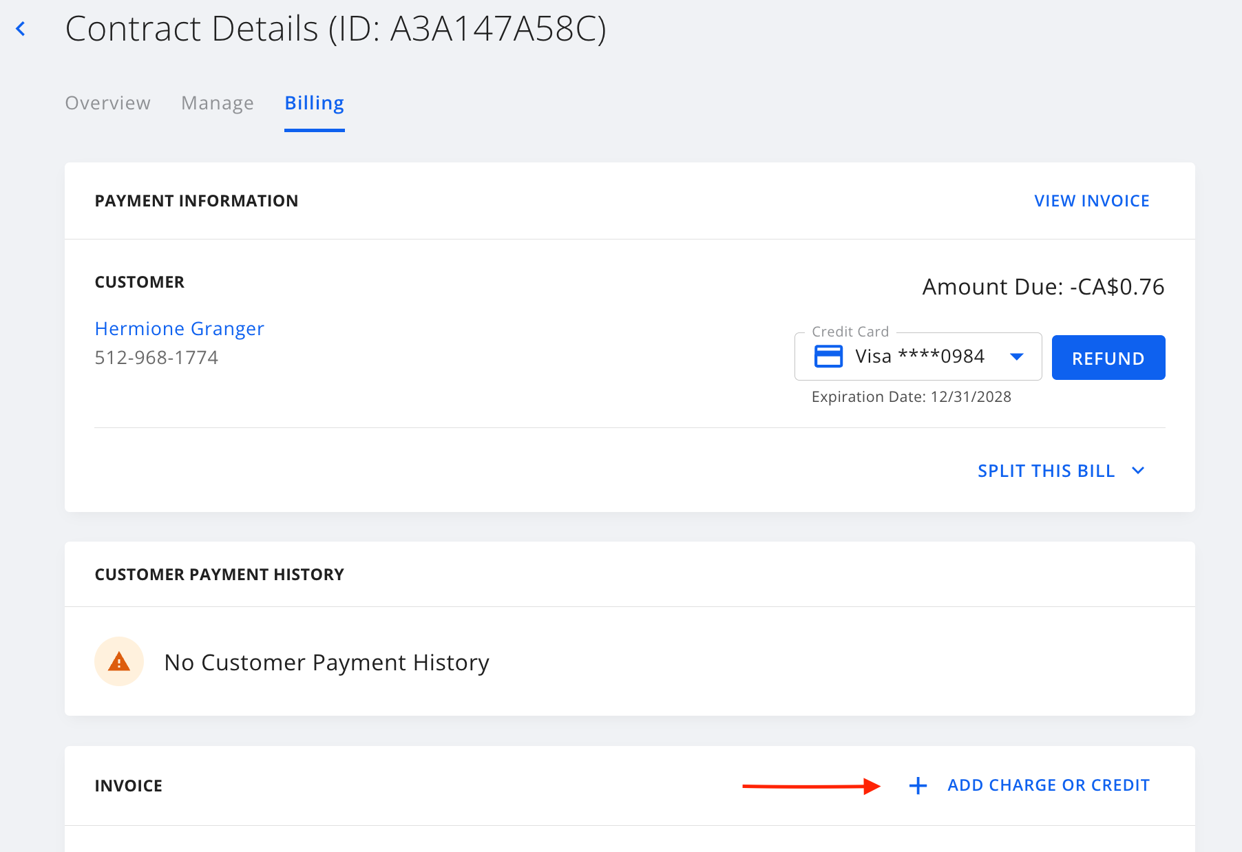Click ADD CHARGE OR CREDIT
Screen dimensions: 1242x852
[x=1048, y=785]
